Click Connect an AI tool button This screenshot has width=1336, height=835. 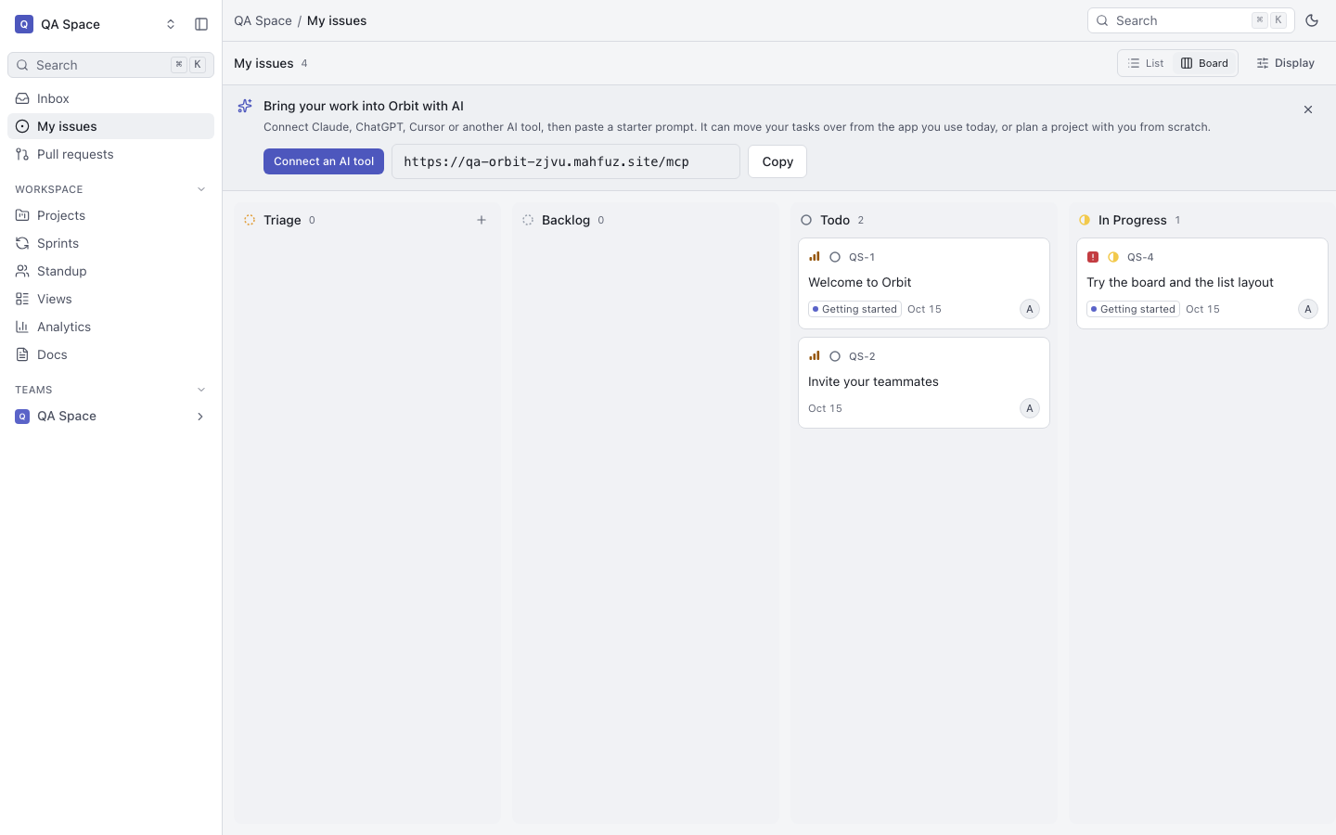[324, 161]
